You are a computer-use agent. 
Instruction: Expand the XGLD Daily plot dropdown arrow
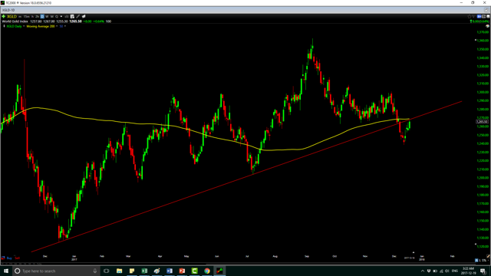pos(24,26)
